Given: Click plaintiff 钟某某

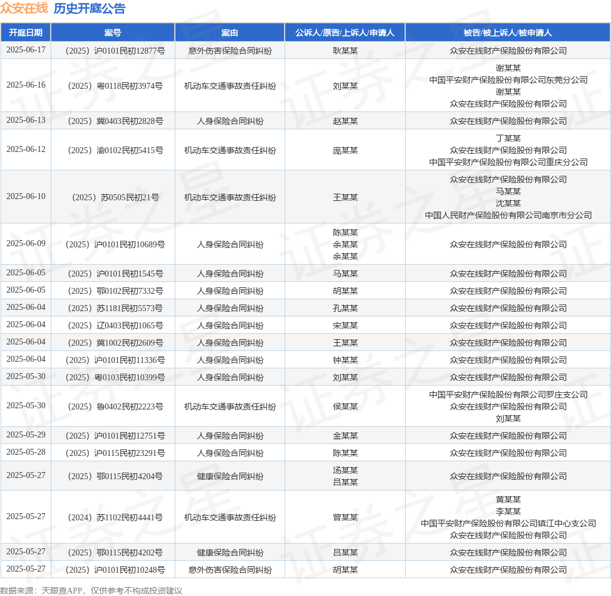Looking at the screenshot, I should pyautogui.click(x=345, y=360).
